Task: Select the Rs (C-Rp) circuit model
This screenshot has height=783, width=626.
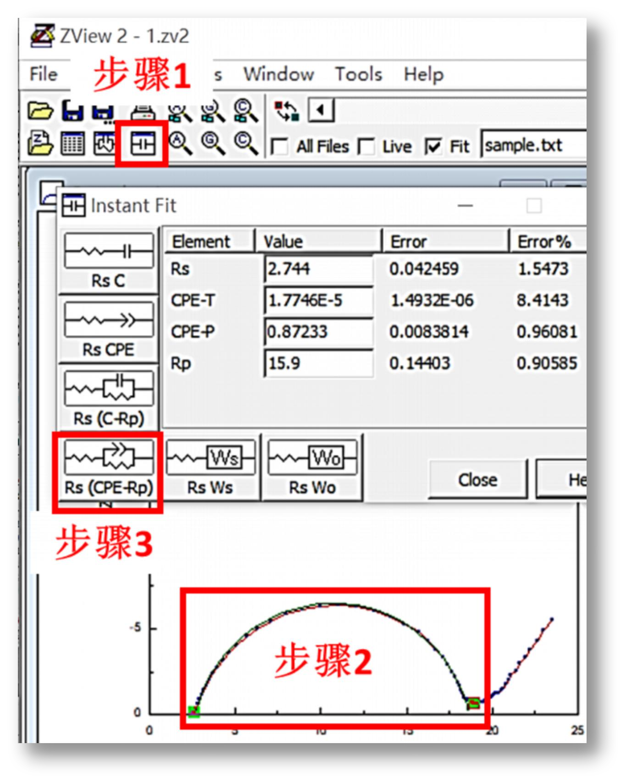Action: click(x=109, y=399)
